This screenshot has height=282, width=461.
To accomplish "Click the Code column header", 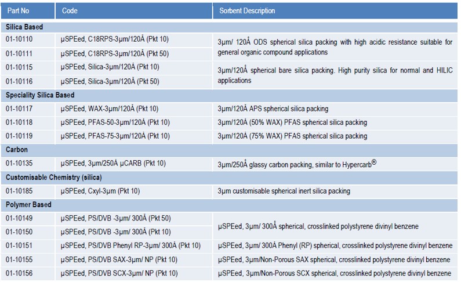I will [x=70, y=11].
